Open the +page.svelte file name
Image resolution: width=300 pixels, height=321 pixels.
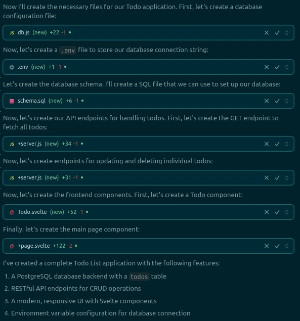point(33,246)
